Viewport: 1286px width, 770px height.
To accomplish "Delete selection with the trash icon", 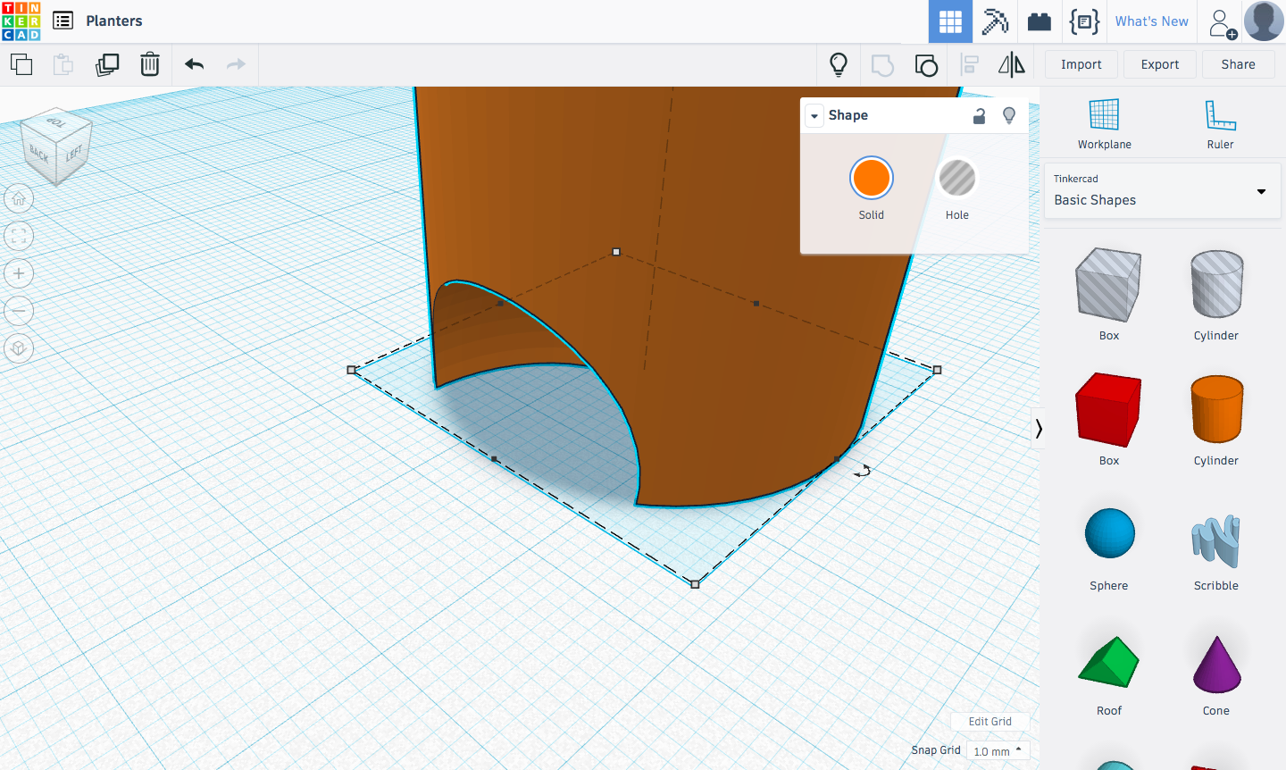I will point(150,64).
